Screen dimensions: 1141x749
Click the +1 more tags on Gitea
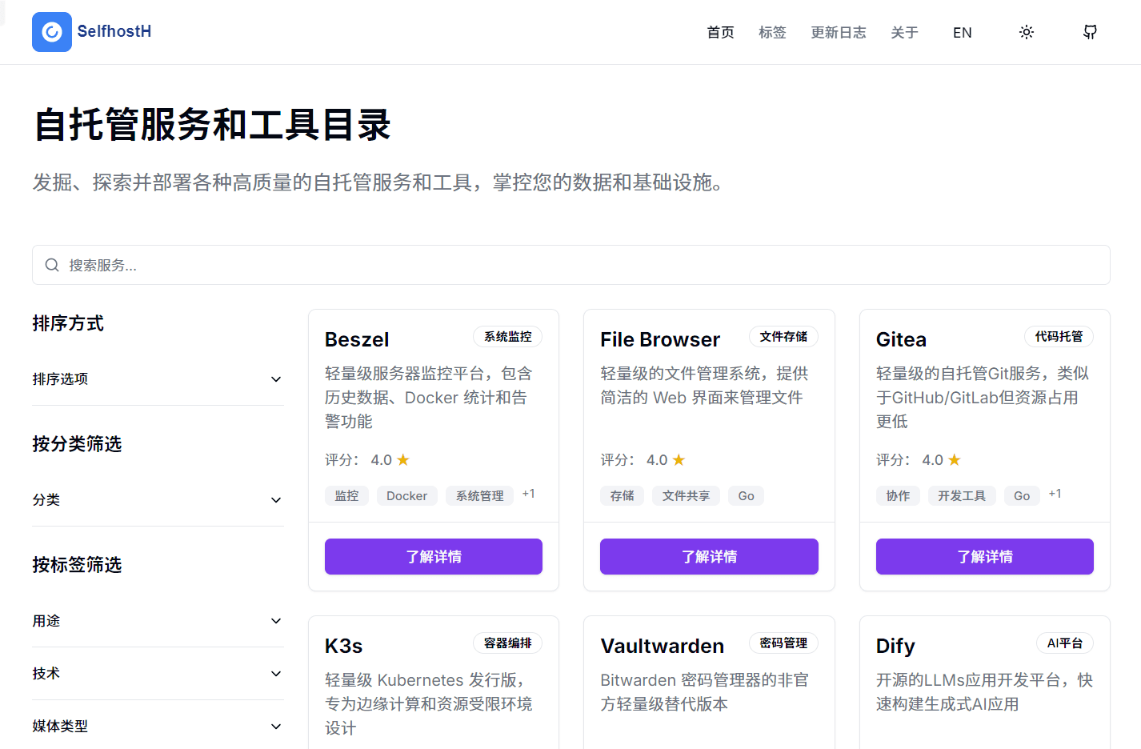(1055, 494)
